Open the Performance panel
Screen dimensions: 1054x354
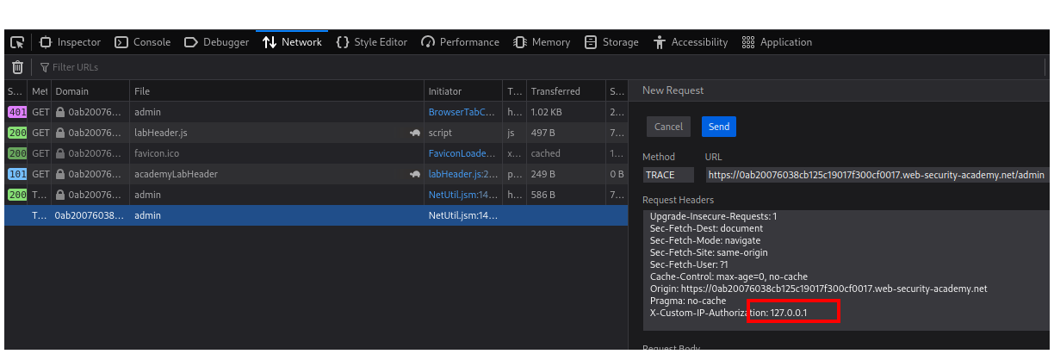point(461,42)
